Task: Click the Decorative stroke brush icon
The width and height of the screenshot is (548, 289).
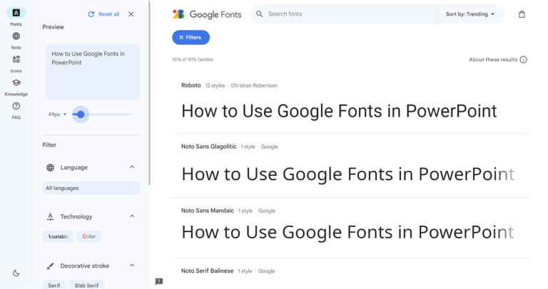Action: [x=51, y=266]
